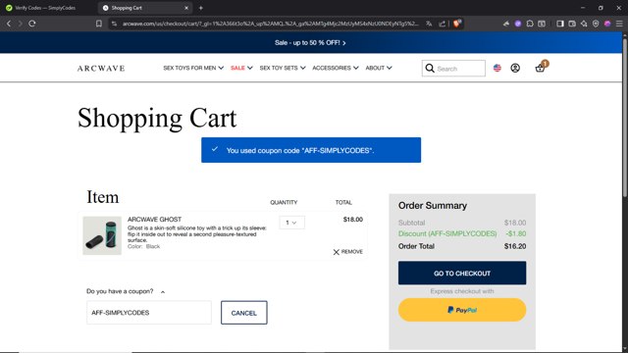This screenshot has width=628, height=353.
Task: Close the Shopping Cart tab
Action: click(x=186, y=8)
